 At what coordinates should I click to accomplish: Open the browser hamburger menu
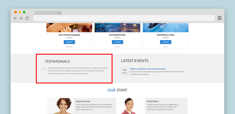click(x=219, y=18)
